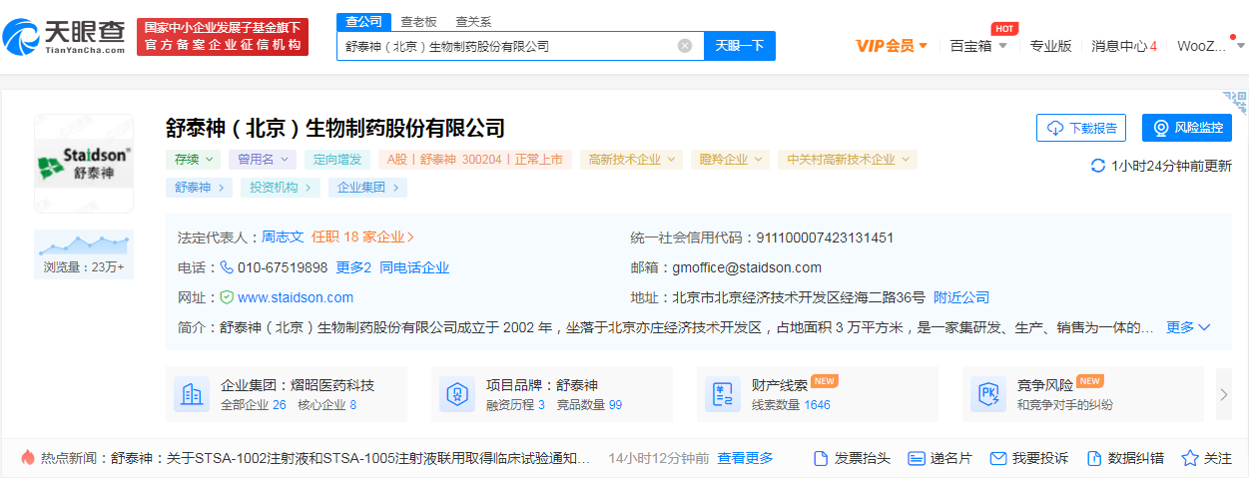The height and width of the screenshot is (478, 1249).
Task: Open the VIP会员 dropdown
Action: point(892,46)
